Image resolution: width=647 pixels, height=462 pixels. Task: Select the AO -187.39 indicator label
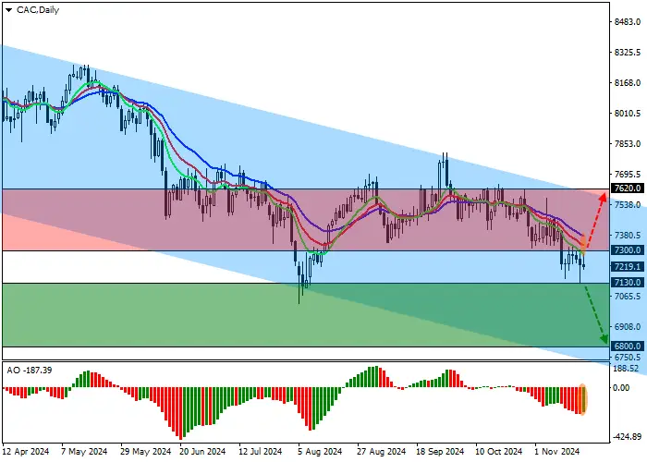30,370
